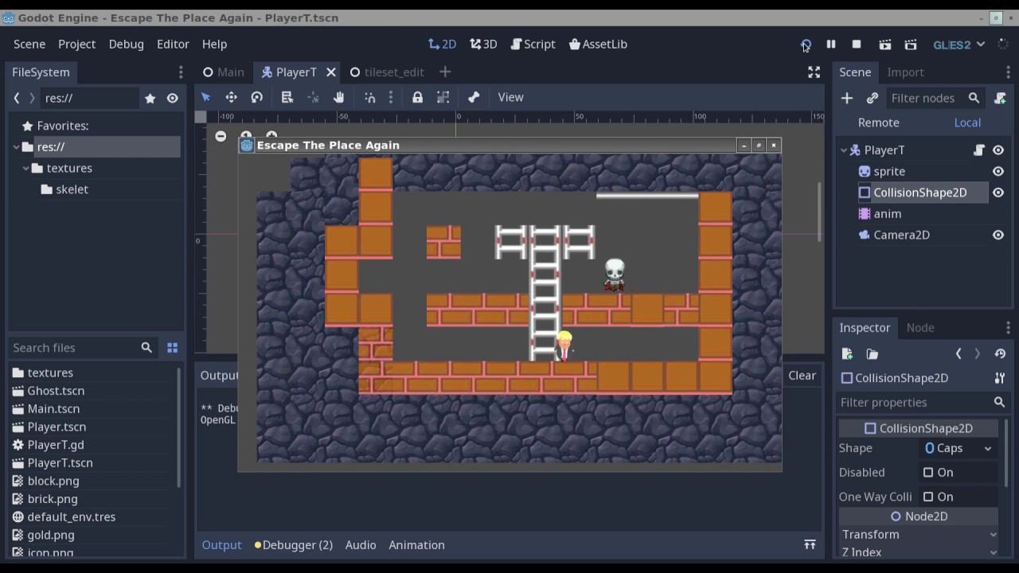The height and width of the screenshot is (573, 1019).
Task: Switch to the tileset_edit scene tab
Action: pos(387,72)
